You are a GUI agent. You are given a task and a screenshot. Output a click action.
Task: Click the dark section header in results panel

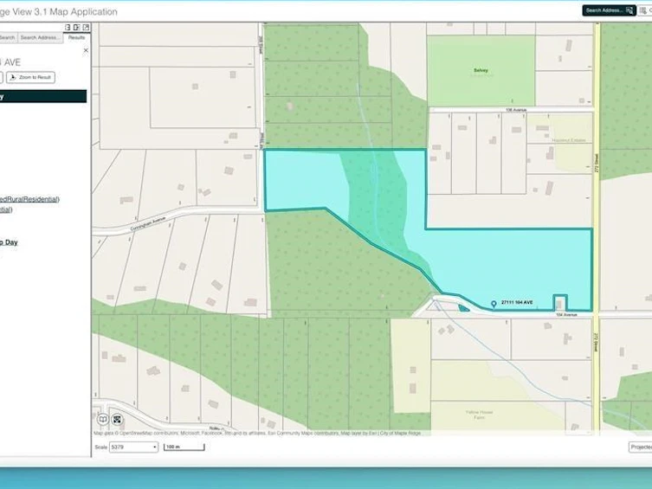[43, 96]
